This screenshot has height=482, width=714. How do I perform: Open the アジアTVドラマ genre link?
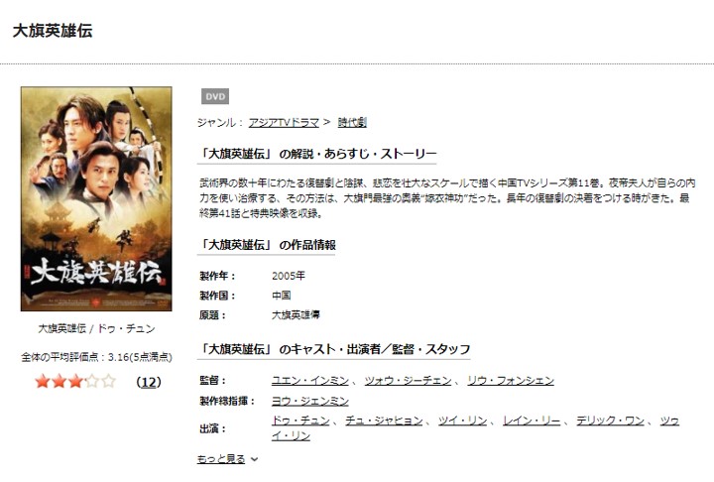284,123
